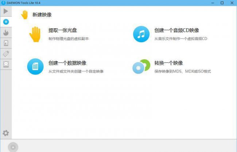Minimize the DAEMON Tools Lite window
The width and height of the screenshot is (237, 152).
pos(213,3)
